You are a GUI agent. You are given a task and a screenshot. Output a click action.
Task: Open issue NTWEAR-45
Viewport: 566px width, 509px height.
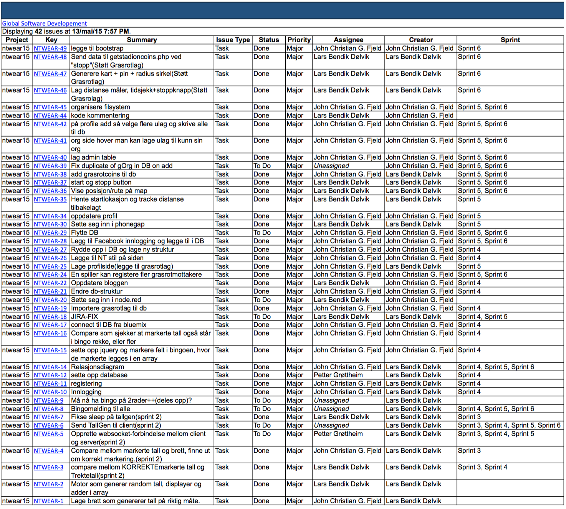(x=50, y=107)
